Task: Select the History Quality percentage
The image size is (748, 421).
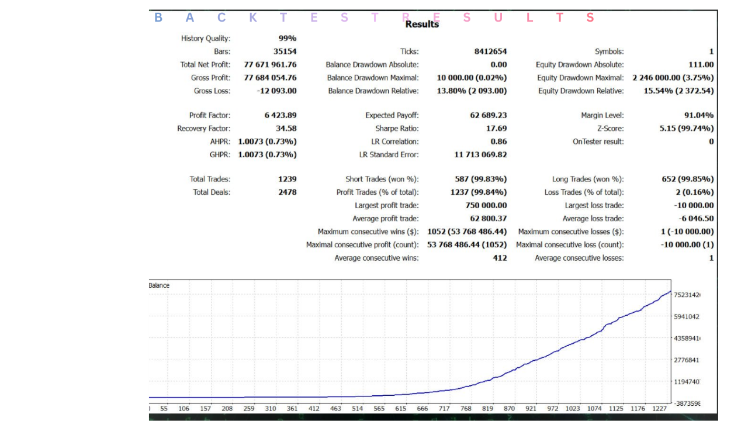Action: [289, 38]
